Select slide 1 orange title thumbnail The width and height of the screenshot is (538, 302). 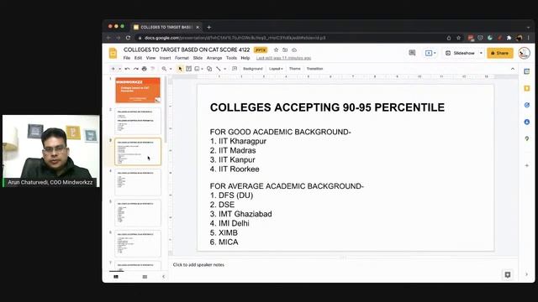click(x=138, y=90)
